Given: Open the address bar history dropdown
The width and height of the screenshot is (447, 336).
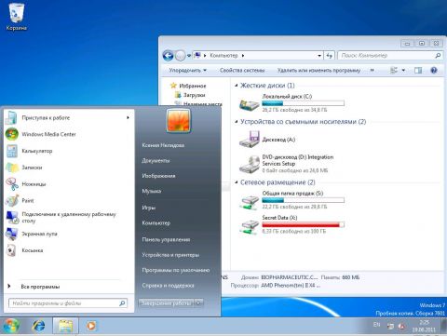Looking at the screenshot, I should [319, 56].
